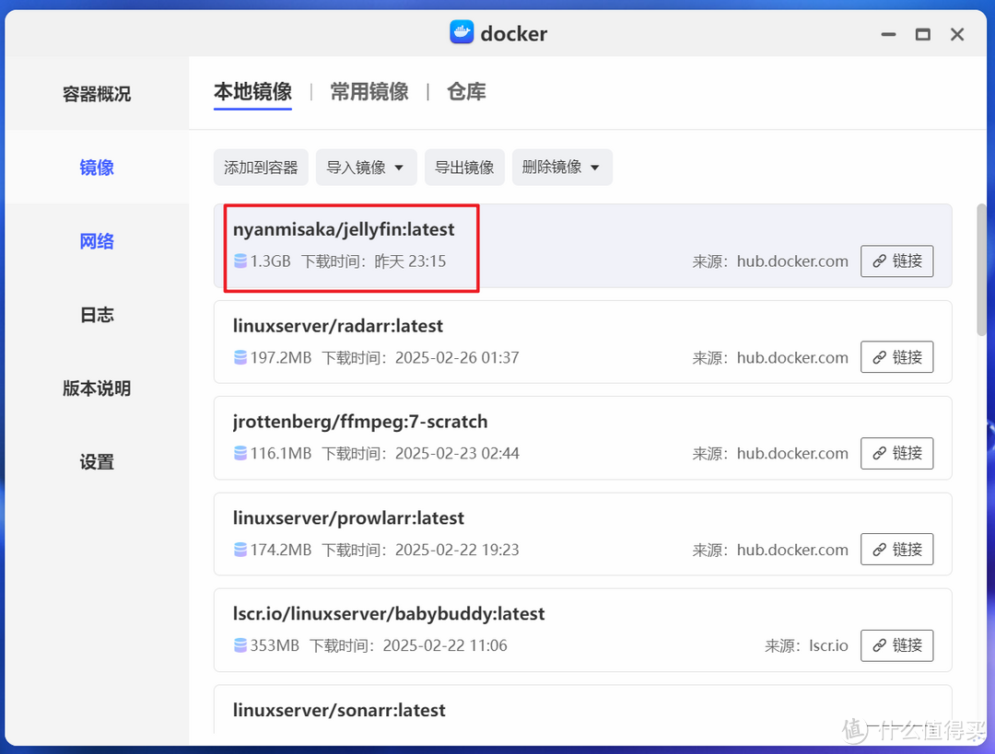Open the 日志 section from the sidebar

tap(97, 315)
